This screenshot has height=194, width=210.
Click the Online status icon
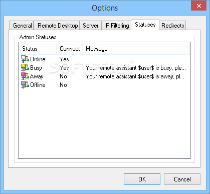coord(25,59)
